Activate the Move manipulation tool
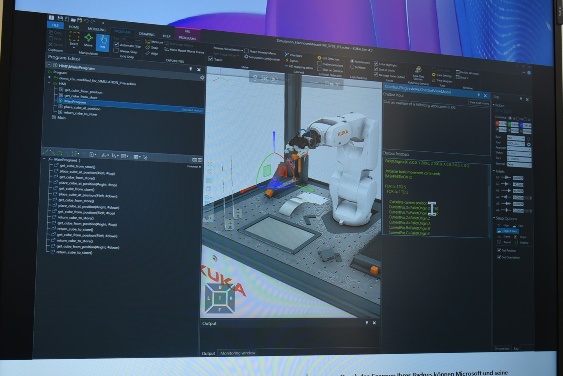563x376 pixels. point(88,40)
